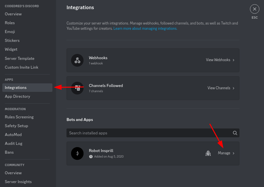264x187 pixels.
Task: Open View Channels chevron arrow
Action: point(234,88)
